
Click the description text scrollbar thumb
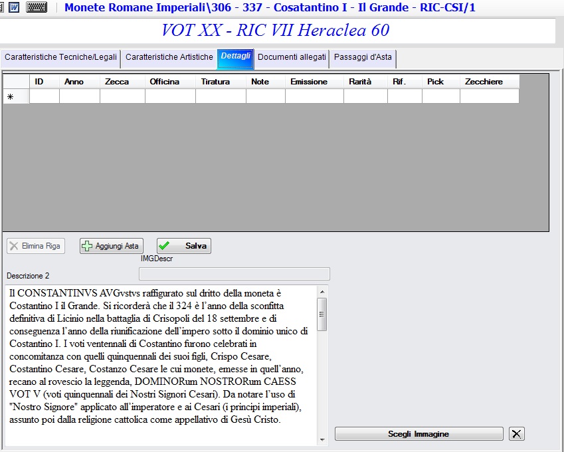click(x=322, y=314)
